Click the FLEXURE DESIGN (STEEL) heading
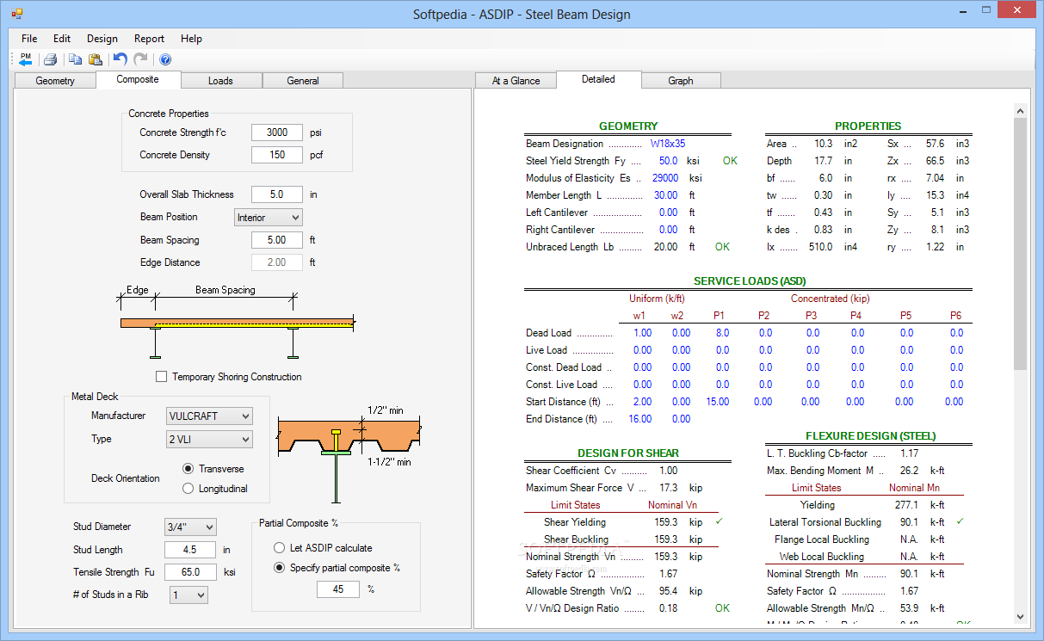This screenshot has height=641, width=1044. pyautogui.click(x=870, y=436)
